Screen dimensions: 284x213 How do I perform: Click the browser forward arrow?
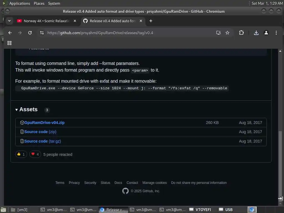coord(20,33)
